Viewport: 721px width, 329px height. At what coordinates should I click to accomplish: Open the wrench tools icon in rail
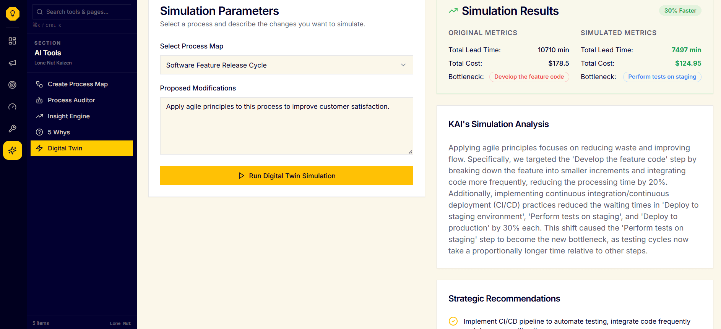click(x=12, y=129)
